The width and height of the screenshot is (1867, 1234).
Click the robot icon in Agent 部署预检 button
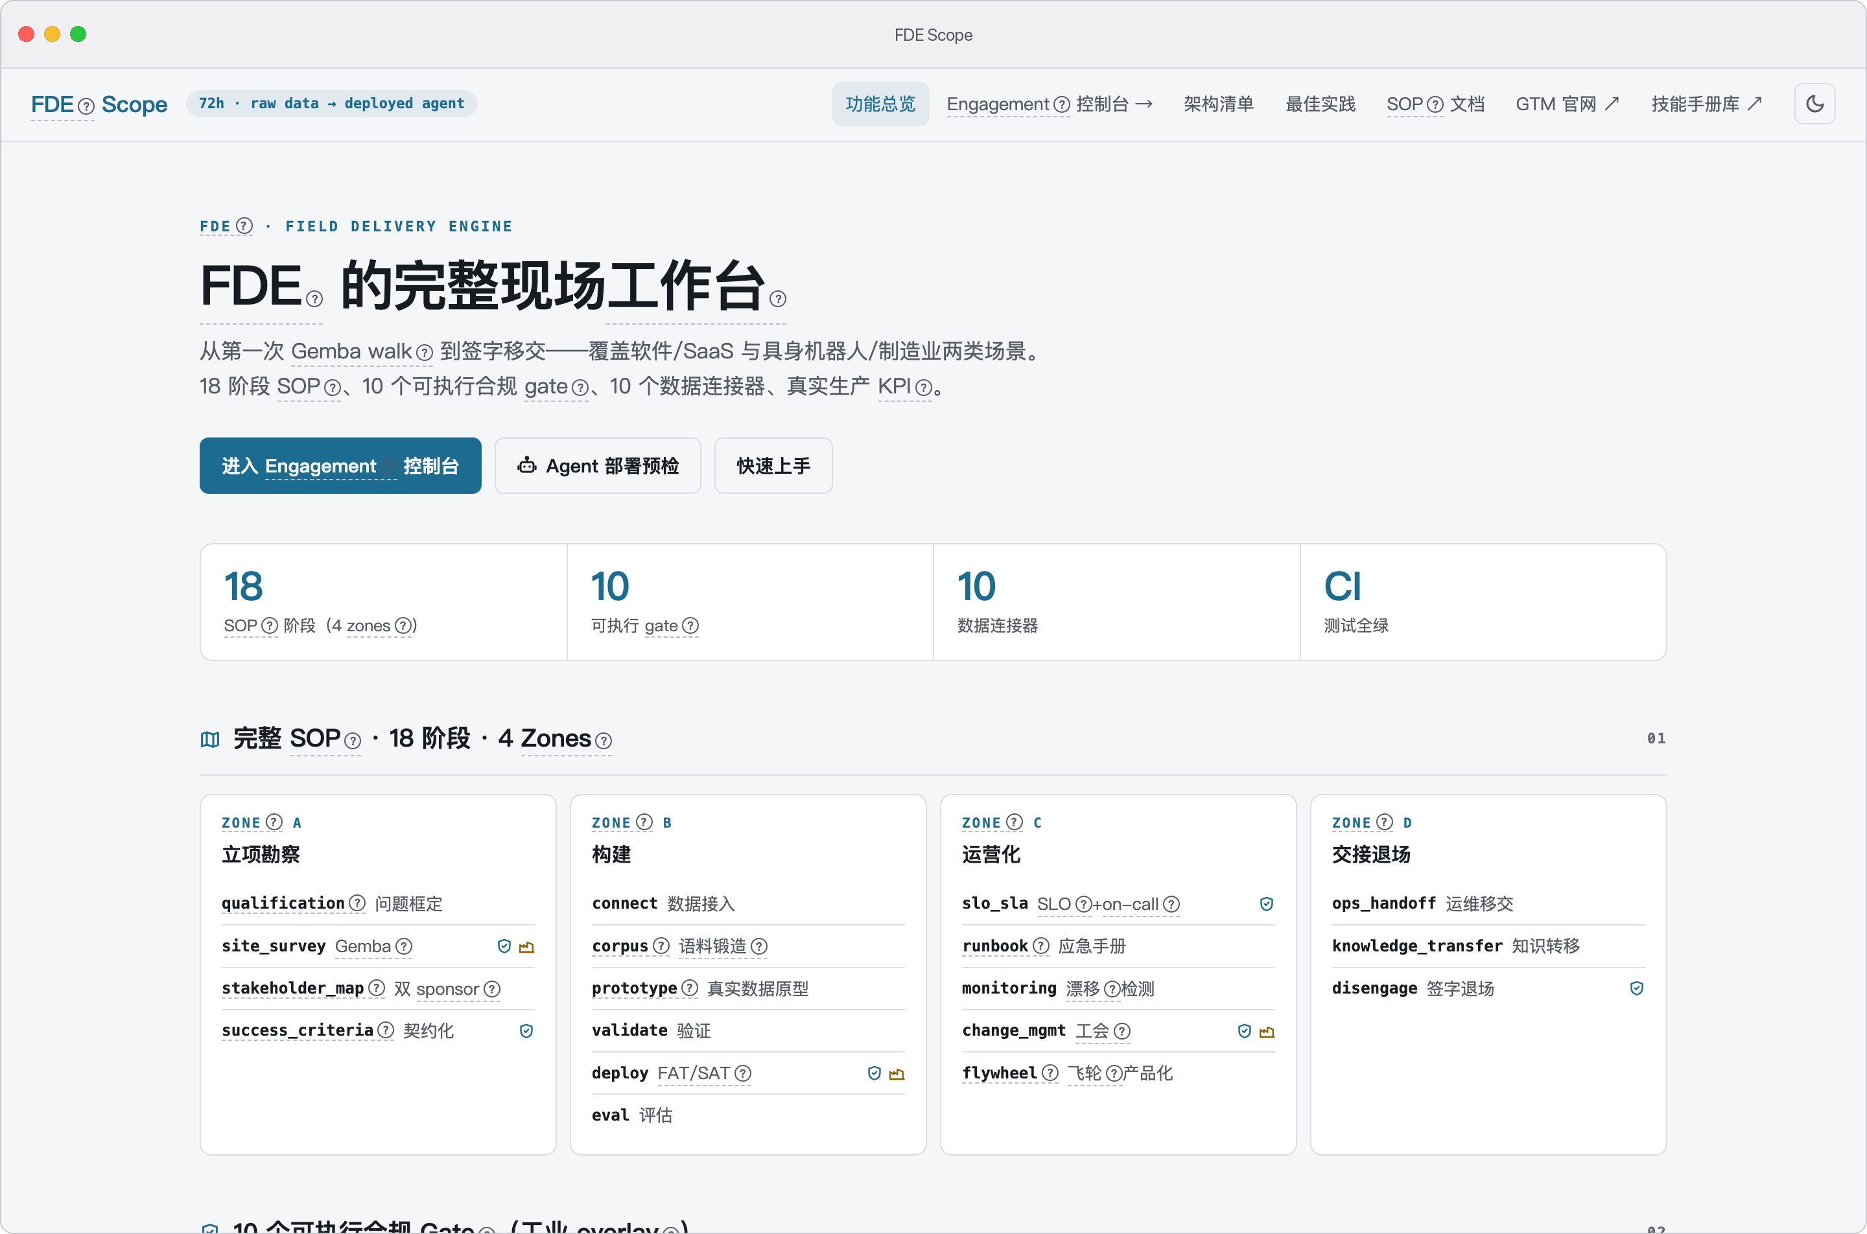(526, 466)
